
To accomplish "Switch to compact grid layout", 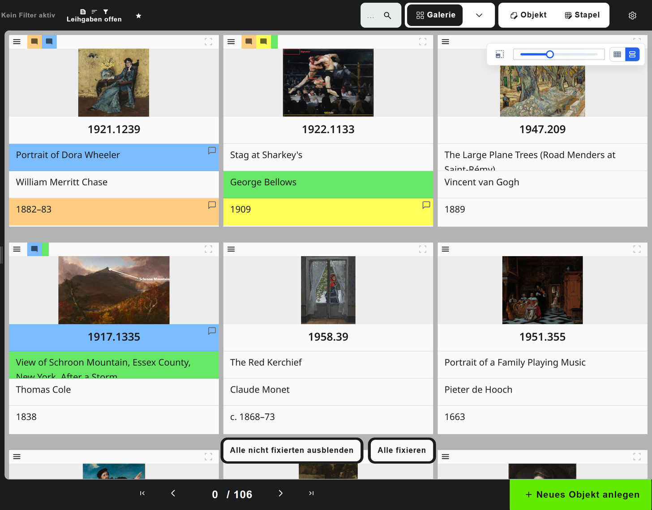I will (x=618, y=54).
